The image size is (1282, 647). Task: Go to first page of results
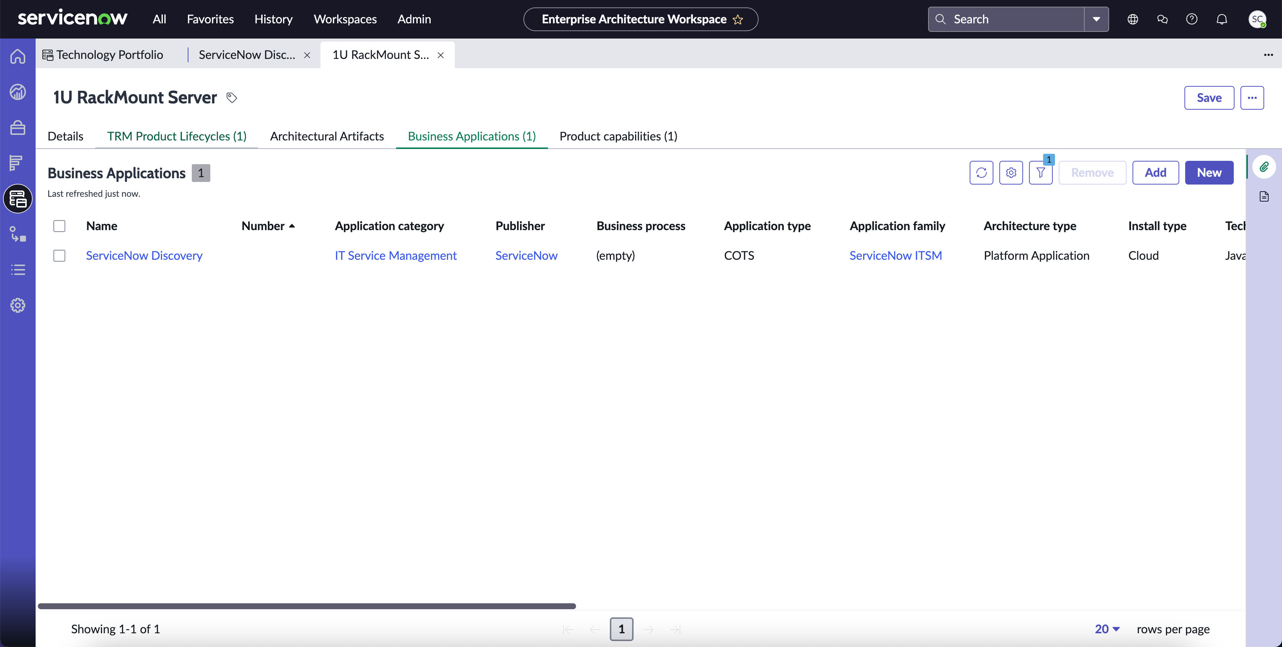568,630
